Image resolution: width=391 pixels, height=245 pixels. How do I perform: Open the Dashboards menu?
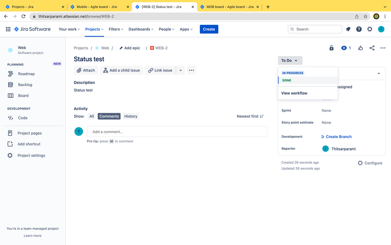coord(141,29)
